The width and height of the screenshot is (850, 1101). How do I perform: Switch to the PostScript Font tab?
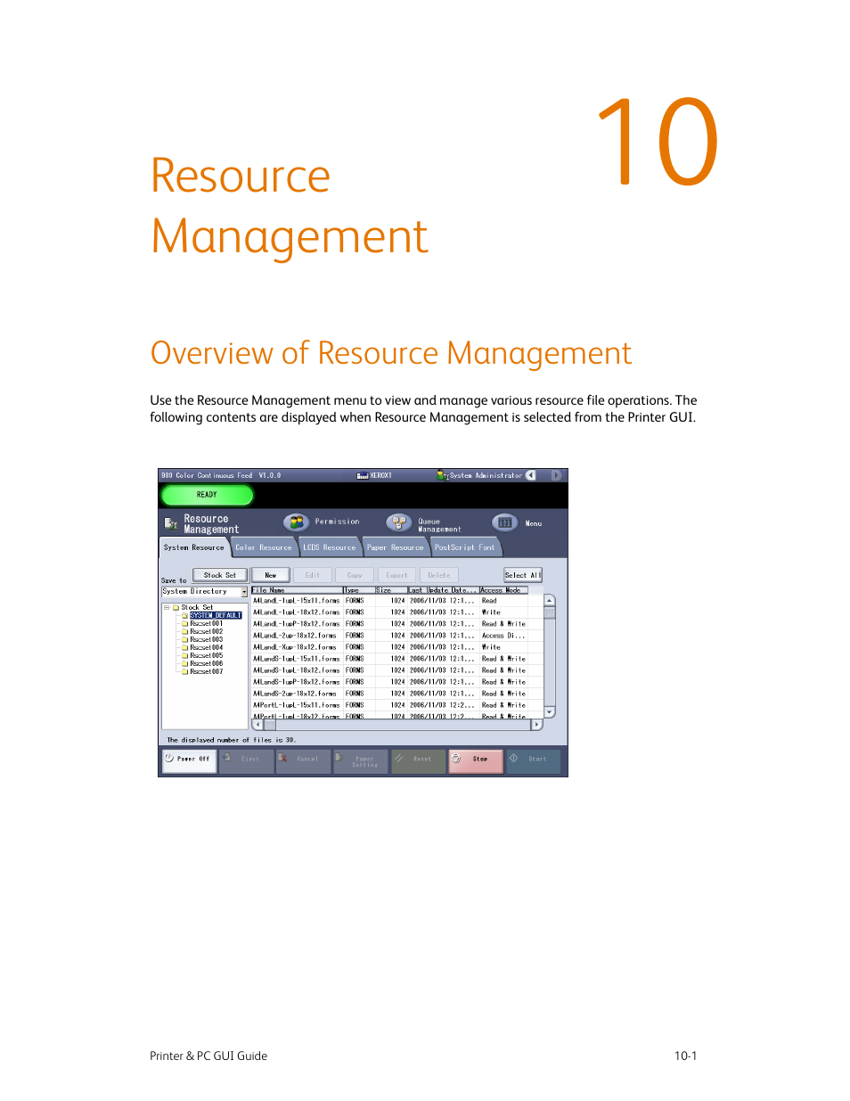click(x=464, y=547)
